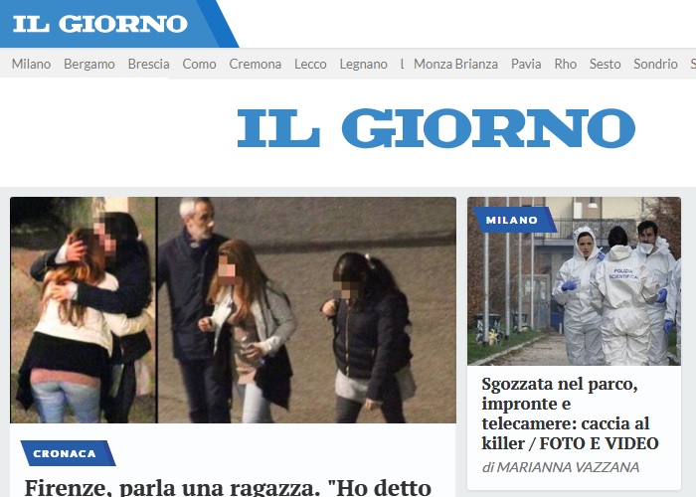Open the Pavia news page
Image resolution: width=696 pixels, height=497 pixels.
click(x=526, y=64)
